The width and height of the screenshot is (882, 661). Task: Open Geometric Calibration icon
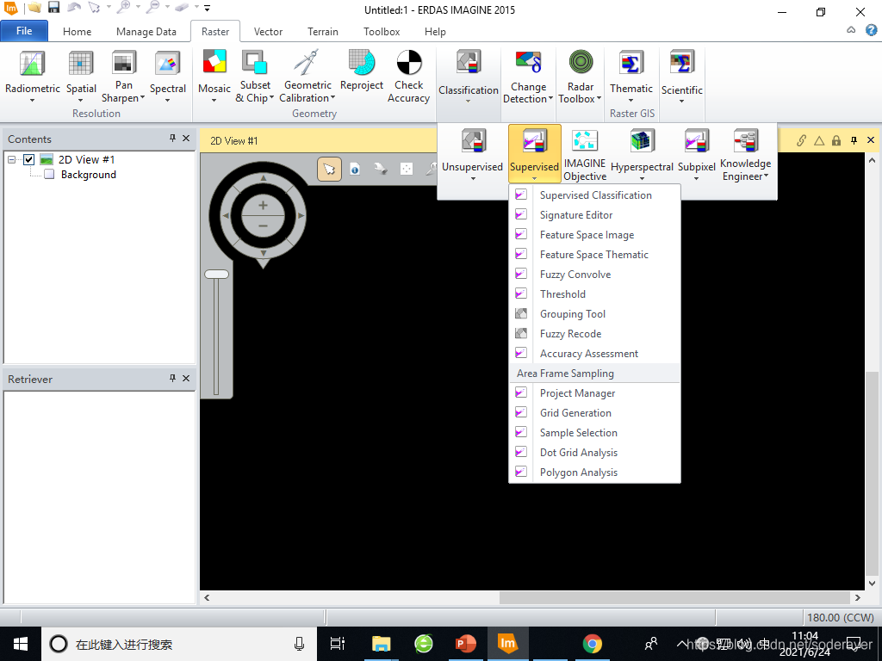307,62
